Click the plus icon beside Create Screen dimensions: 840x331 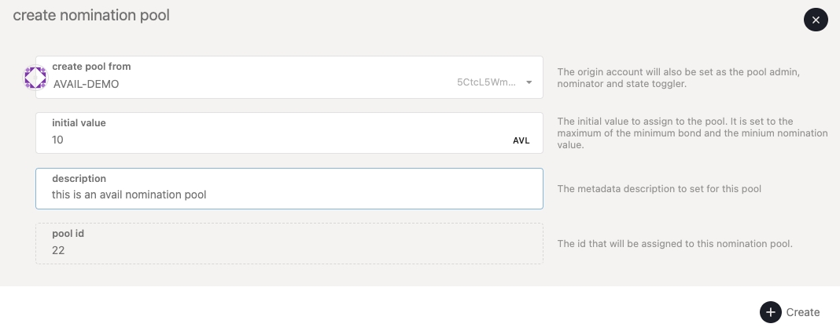(771, 312)
